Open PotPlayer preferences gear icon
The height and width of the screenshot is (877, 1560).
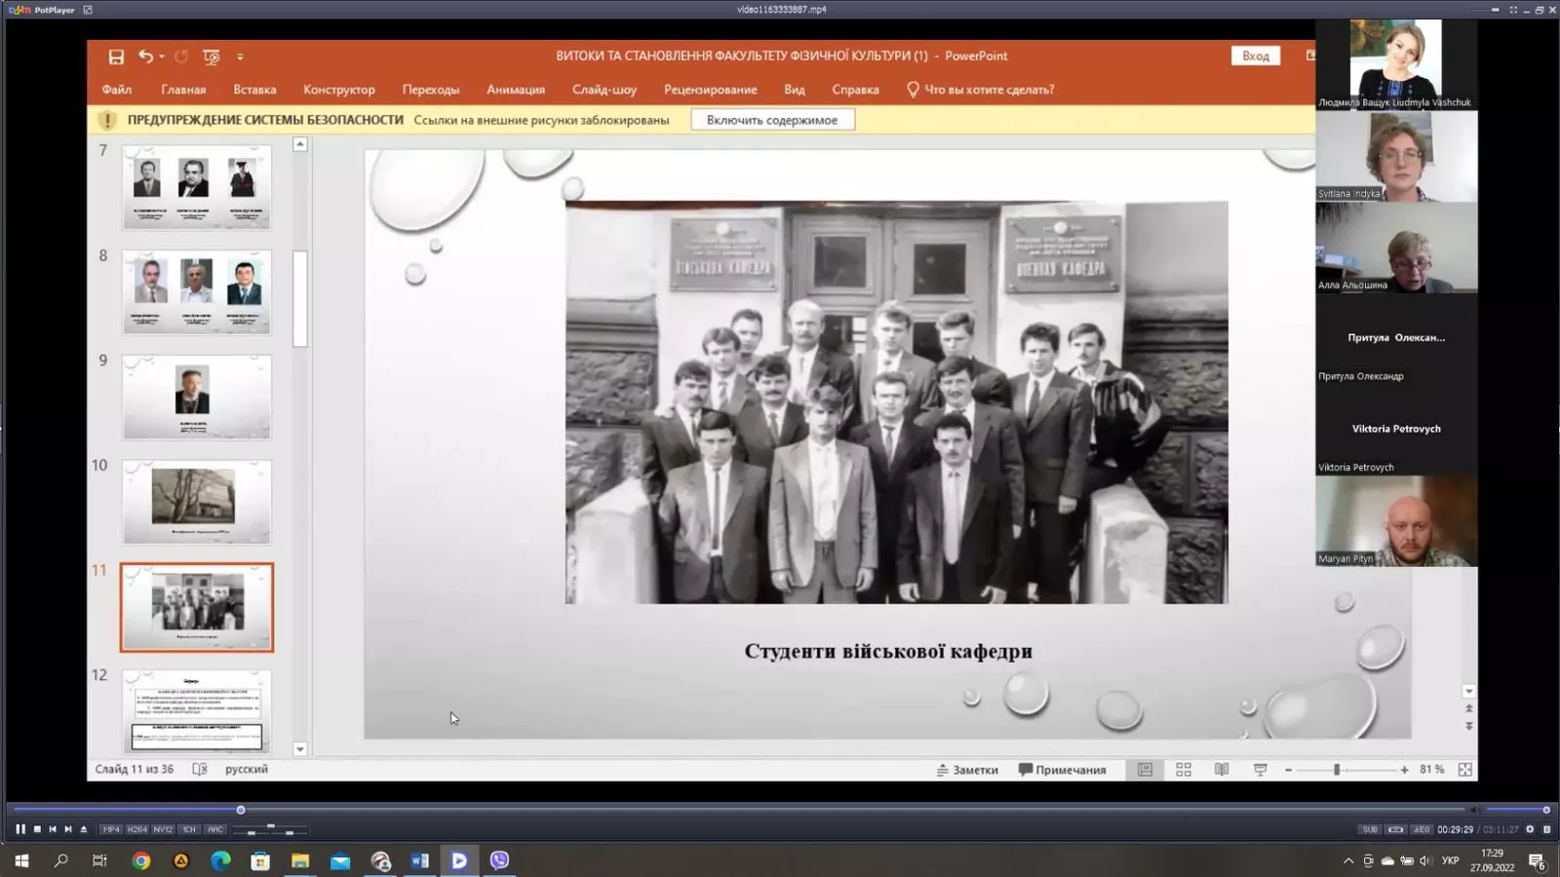pyautogui.click(x=1530, y=829)
